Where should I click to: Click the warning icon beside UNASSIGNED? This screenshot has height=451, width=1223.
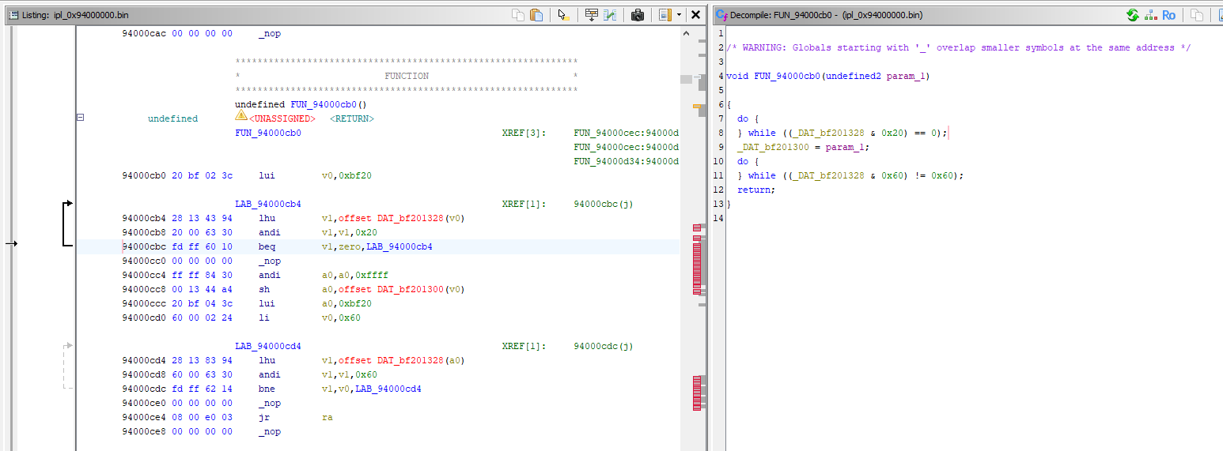[x=241, y=116]
